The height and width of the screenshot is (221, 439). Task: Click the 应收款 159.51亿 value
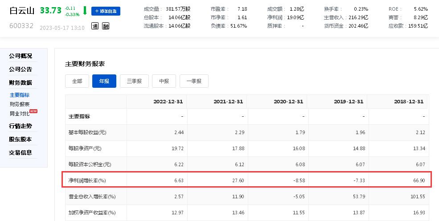click(x=418, y=26)
